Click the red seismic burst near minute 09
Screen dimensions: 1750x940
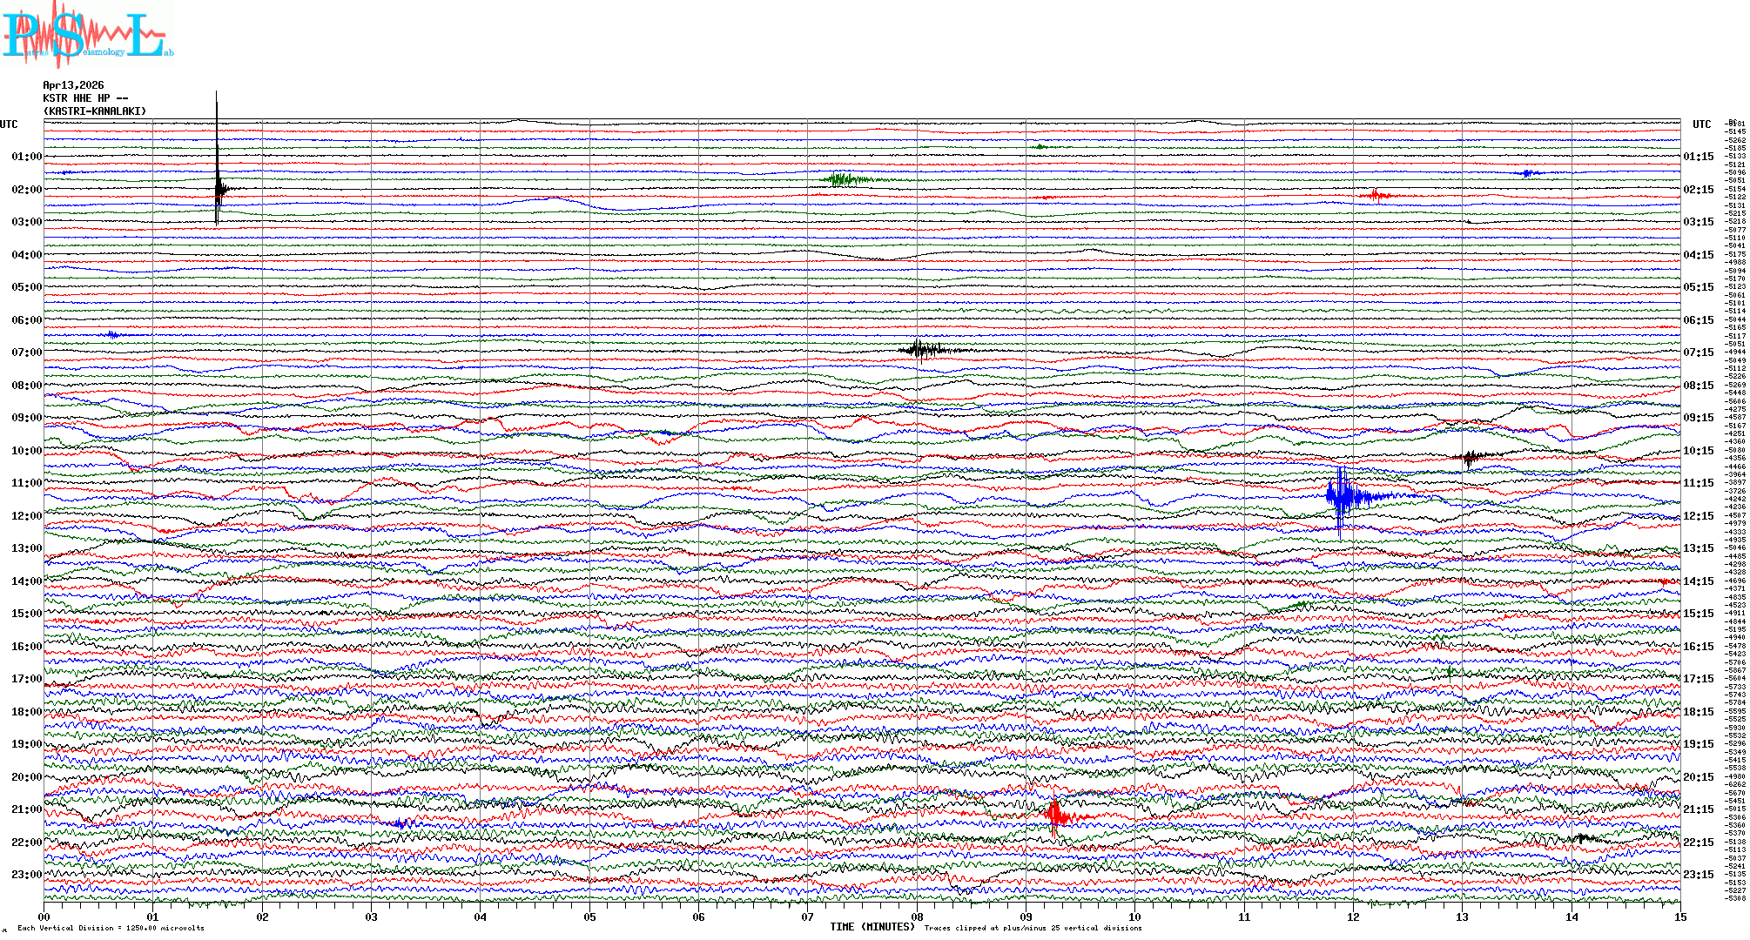tap(1056, 815)
